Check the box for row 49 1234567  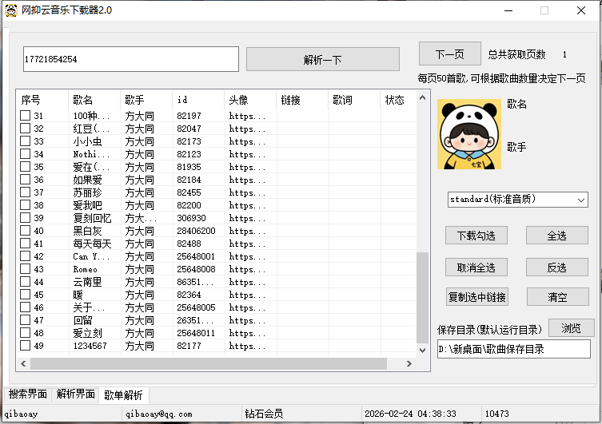25,346
